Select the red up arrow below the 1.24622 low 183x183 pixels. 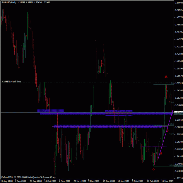(154, 170)
